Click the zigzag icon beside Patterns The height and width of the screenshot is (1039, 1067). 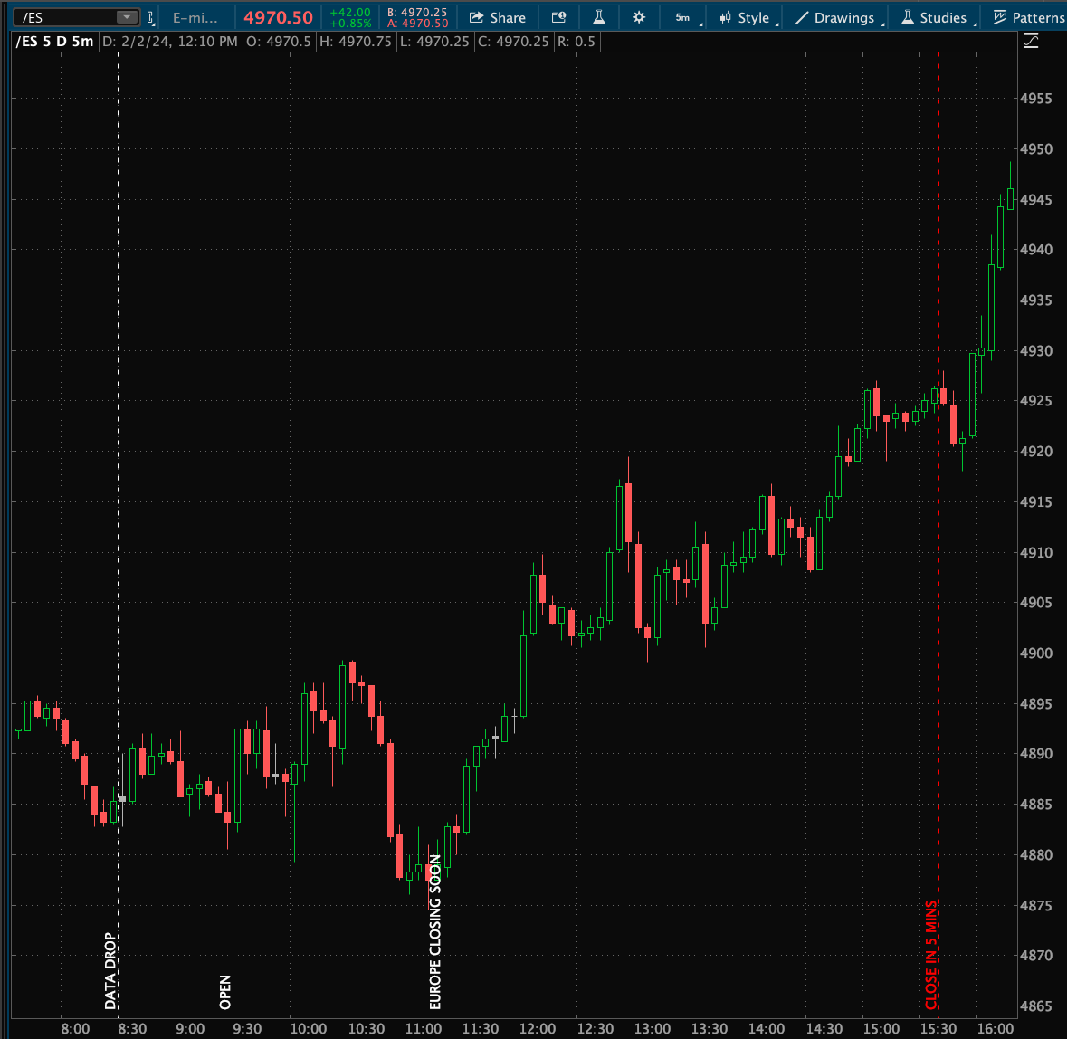pyautogui.click(x=999, y=17)
